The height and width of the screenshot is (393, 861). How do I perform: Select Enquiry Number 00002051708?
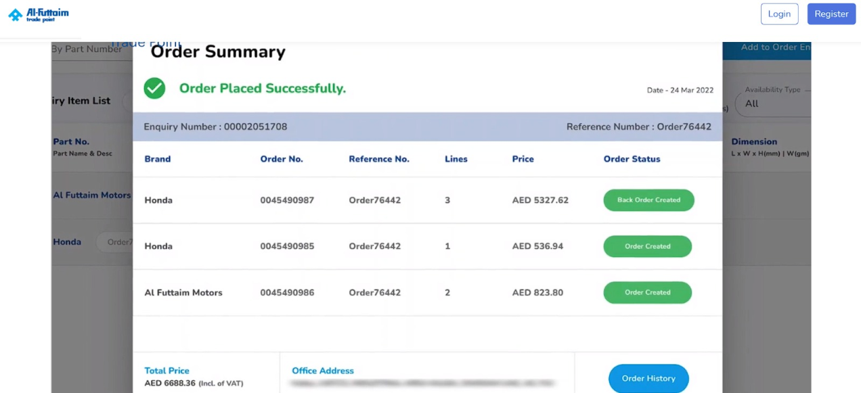click(215, 127)
